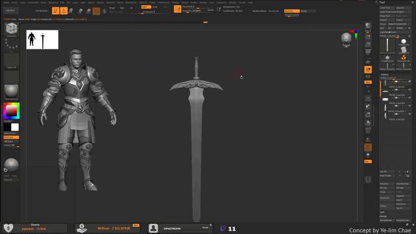Click the Zoom3D icon on right shelf
This screenshot has width=416, height=234.
(368, 114)
